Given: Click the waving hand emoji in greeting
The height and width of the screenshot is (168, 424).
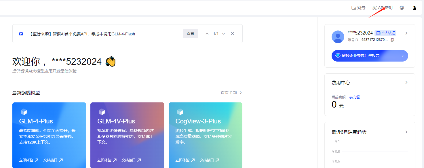Looking at the screenshot, I should tap(111, 62).
